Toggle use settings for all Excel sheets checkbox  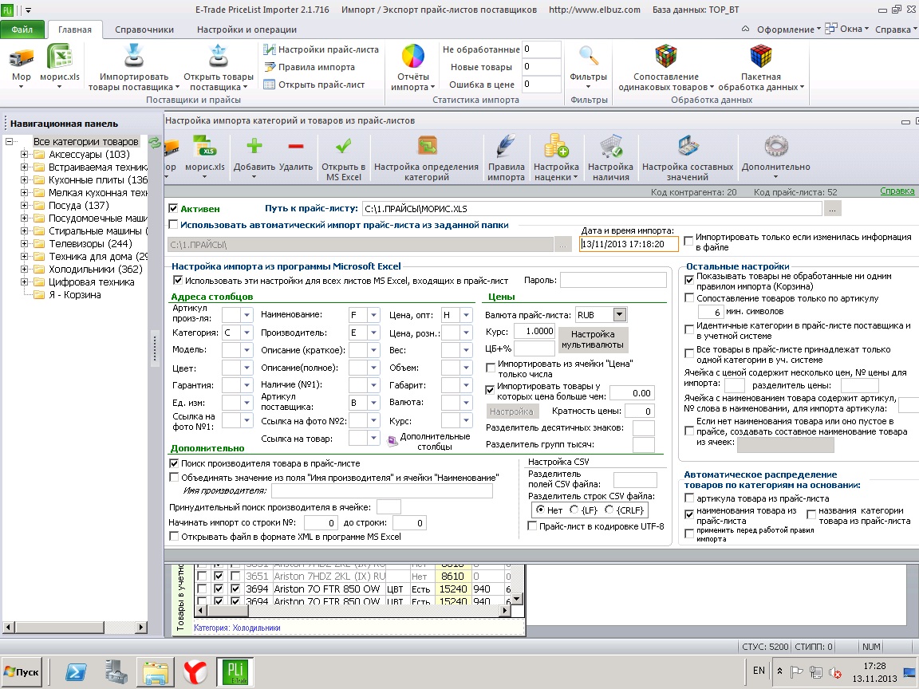178,281
